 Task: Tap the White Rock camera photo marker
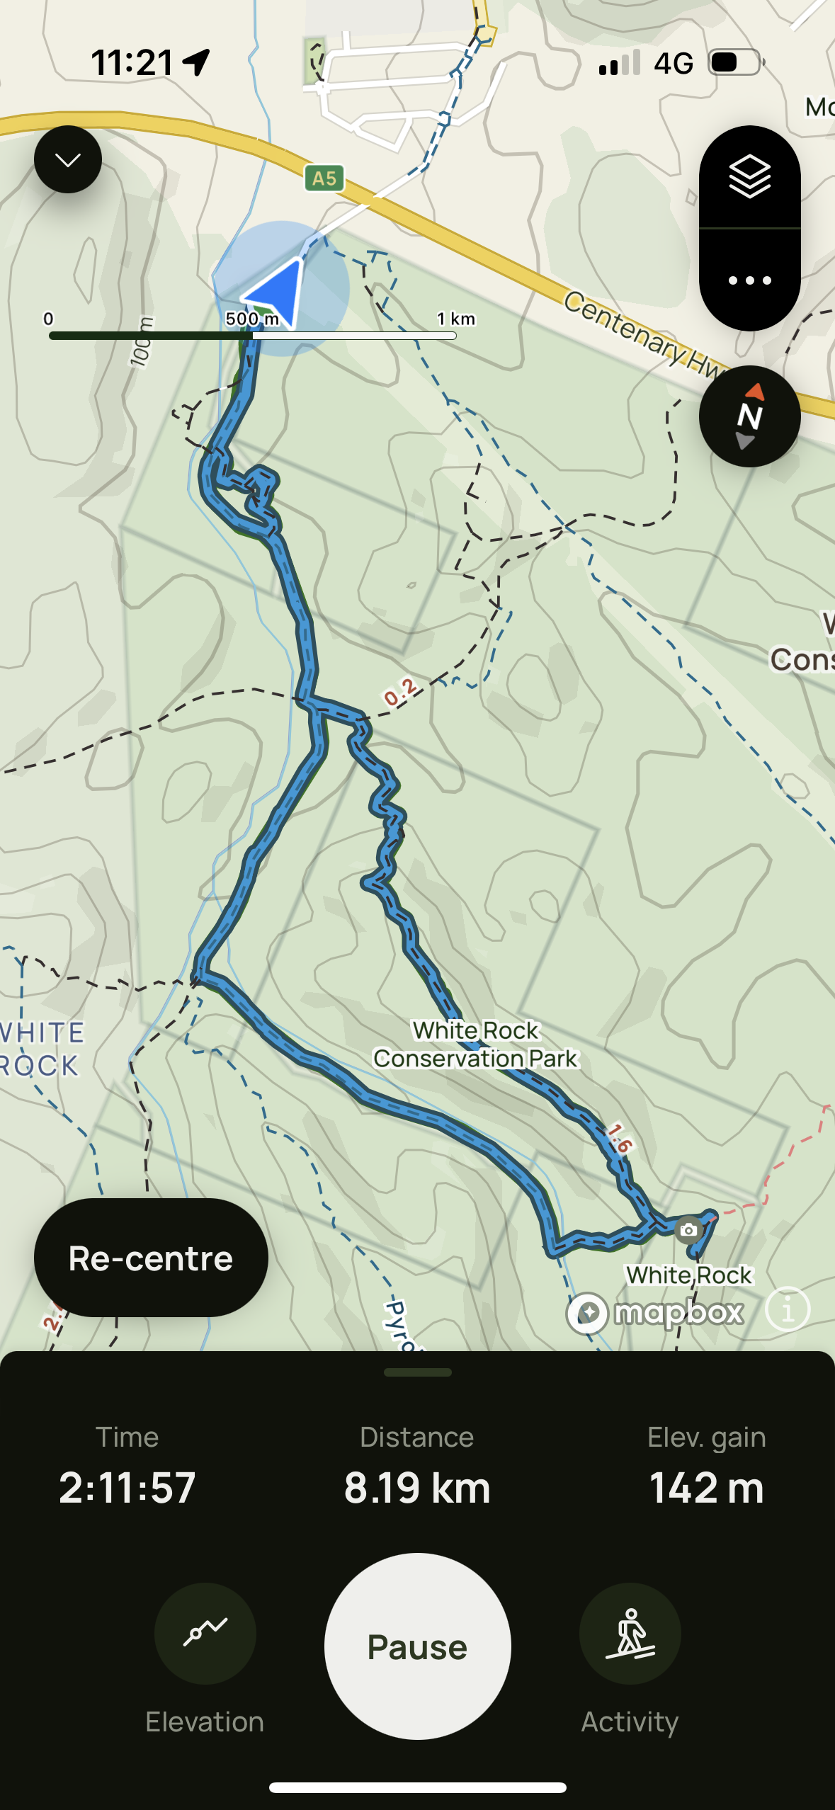688,1230
